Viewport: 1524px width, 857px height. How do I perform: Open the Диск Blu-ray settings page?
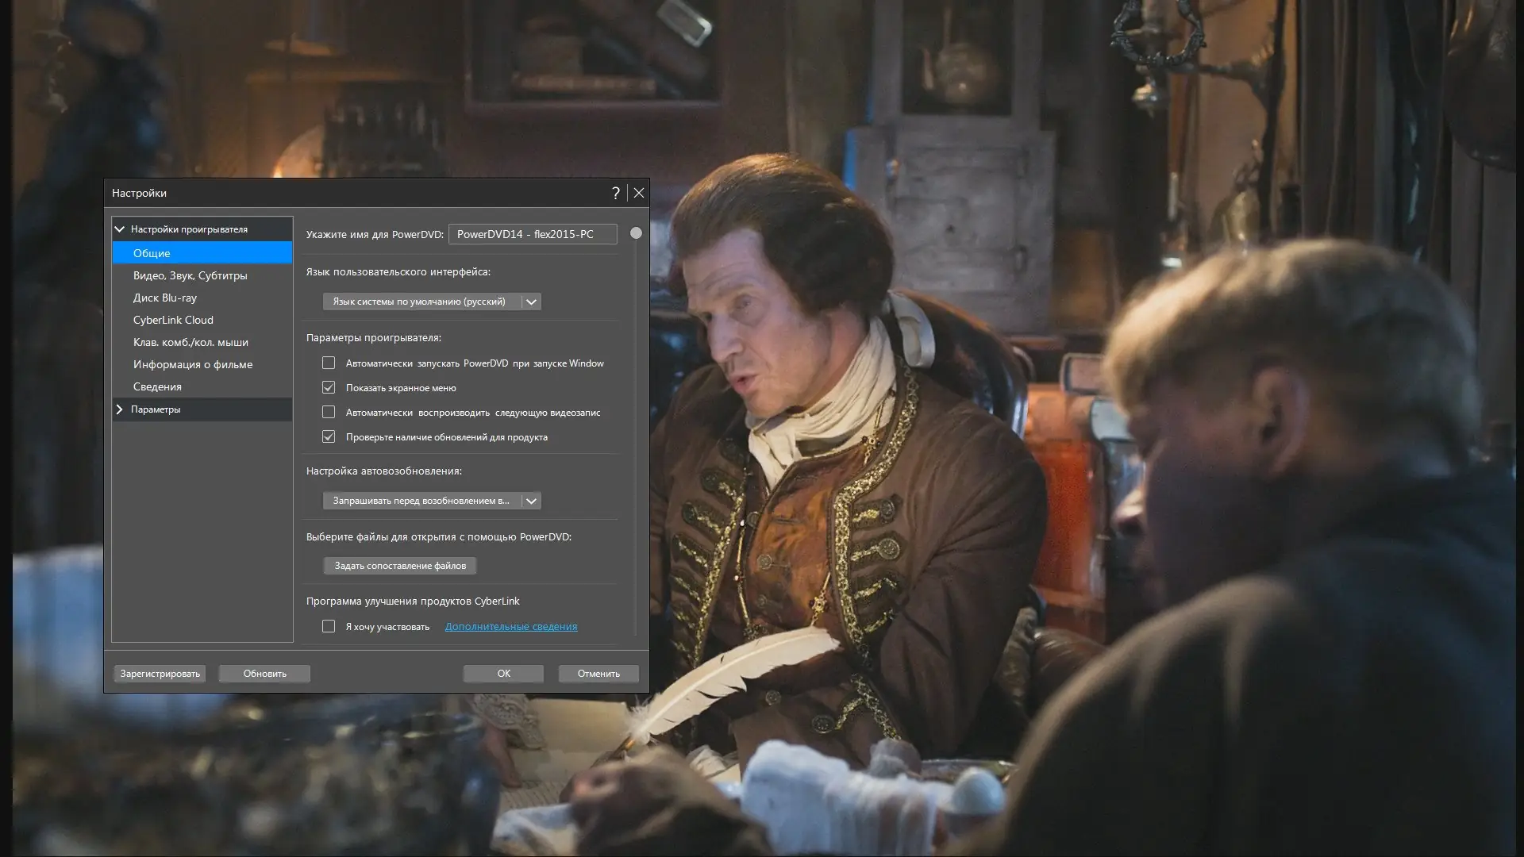[165, 298]
